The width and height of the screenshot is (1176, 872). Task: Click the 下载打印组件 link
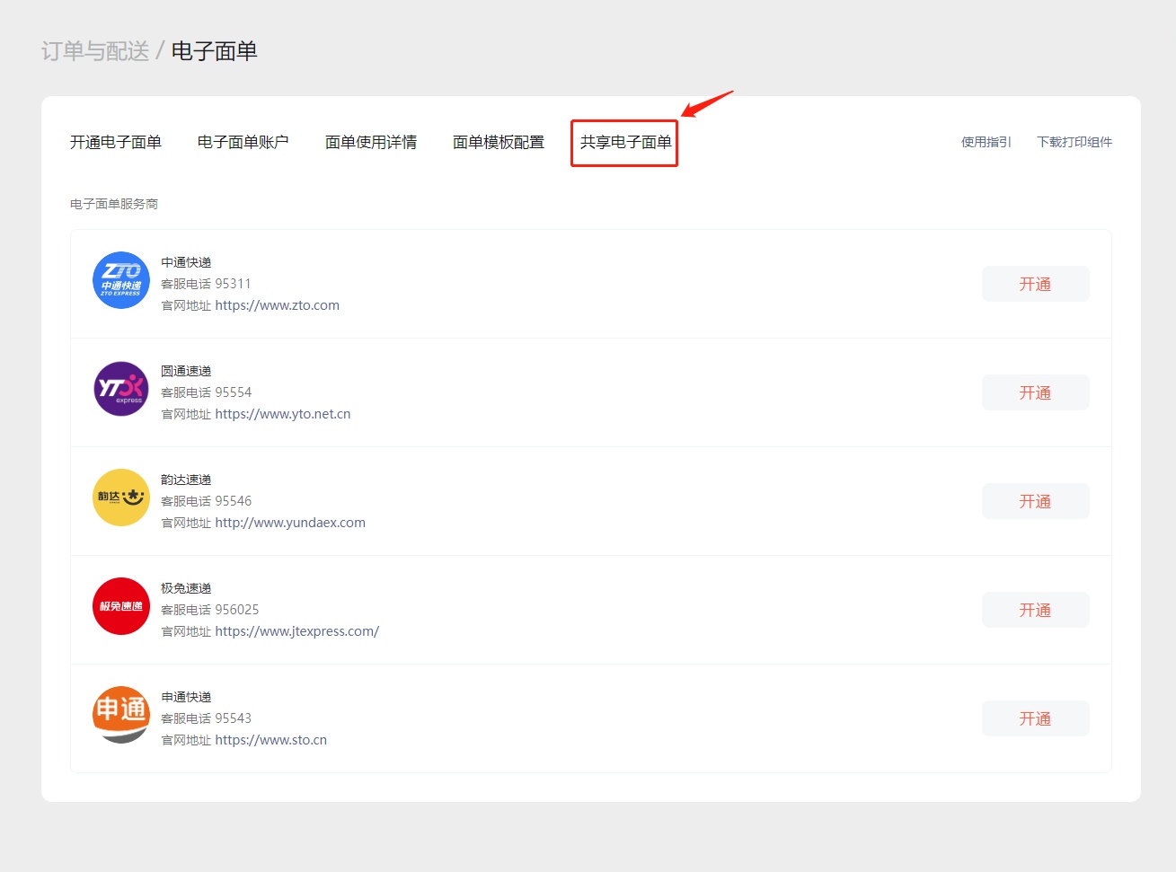[1074, 142]
